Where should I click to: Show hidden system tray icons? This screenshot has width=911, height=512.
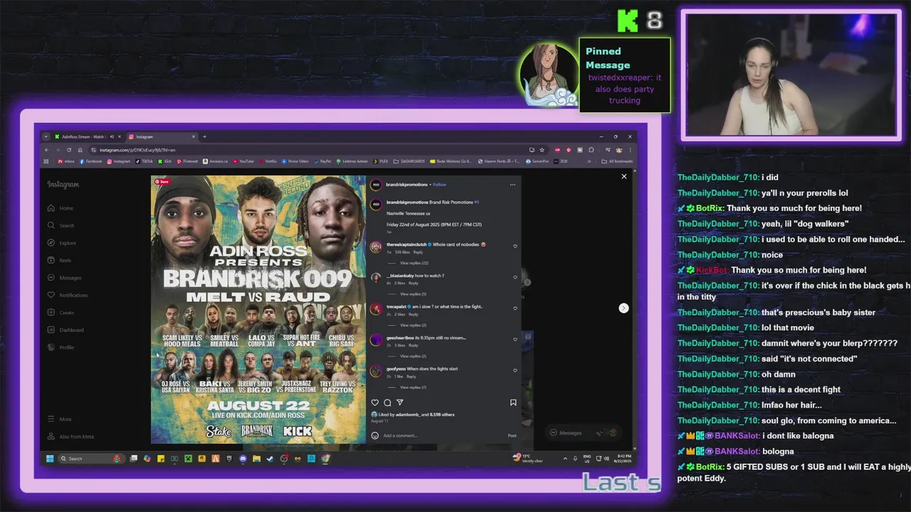[565, 459]
